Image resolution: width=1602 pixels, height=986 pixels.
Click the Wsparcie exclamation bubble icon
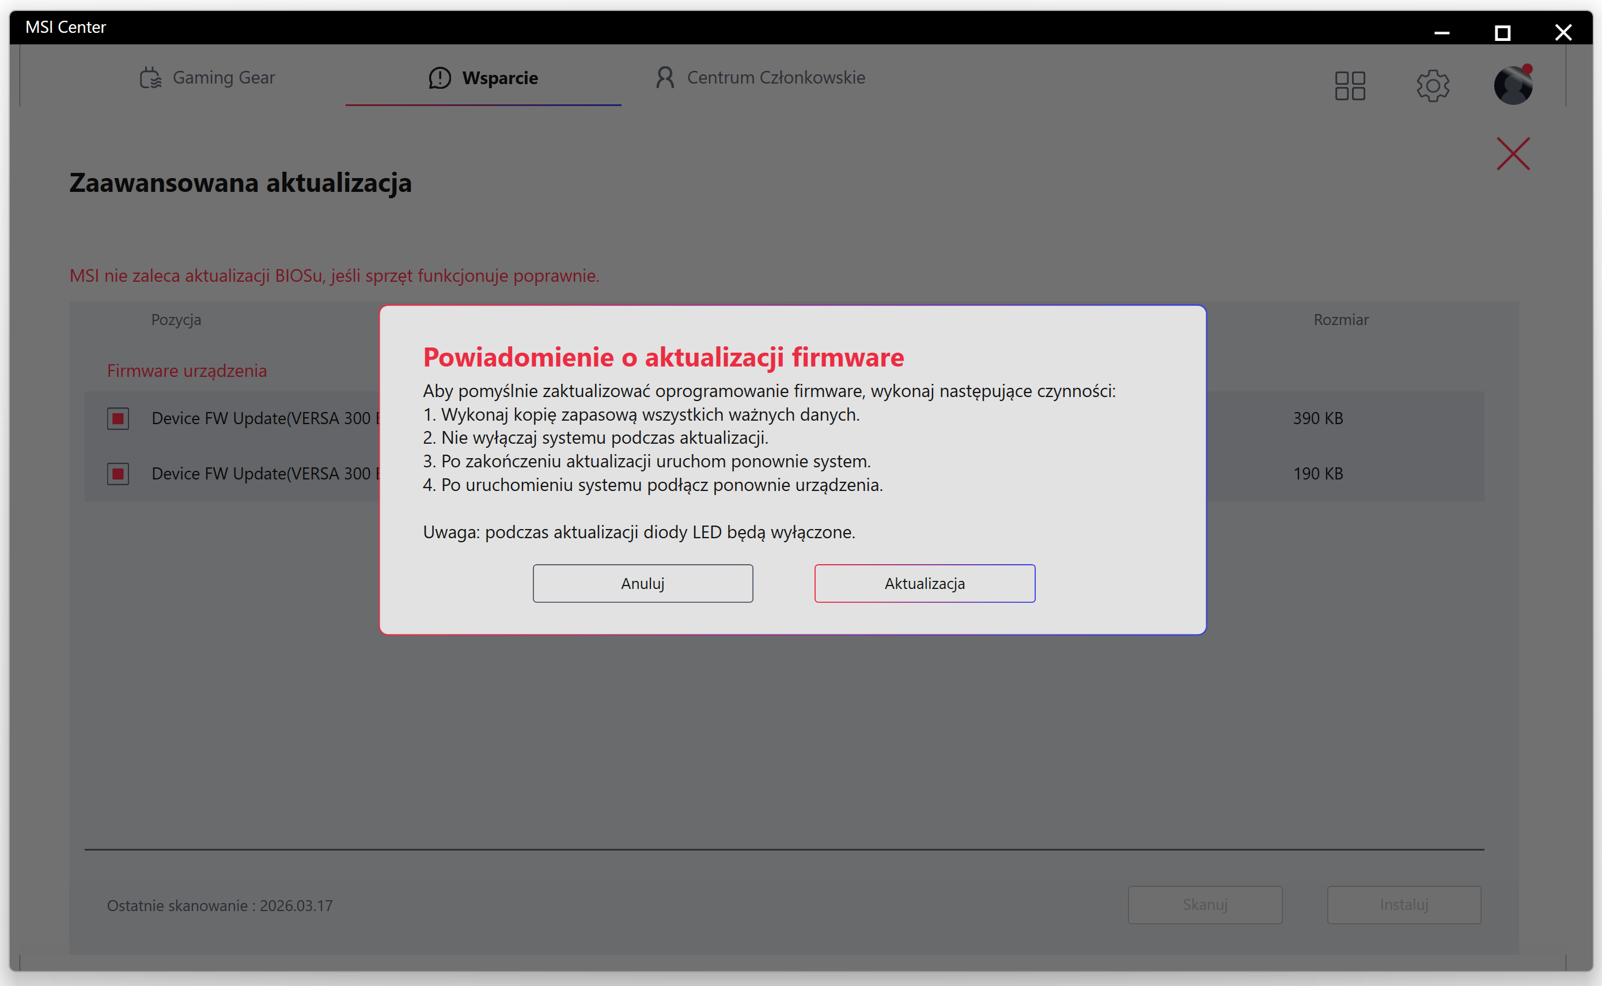pos(440,78)
